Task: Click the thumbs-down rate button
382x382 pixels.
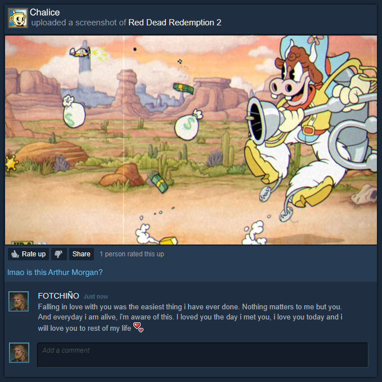Action: [x=59, y=254]
